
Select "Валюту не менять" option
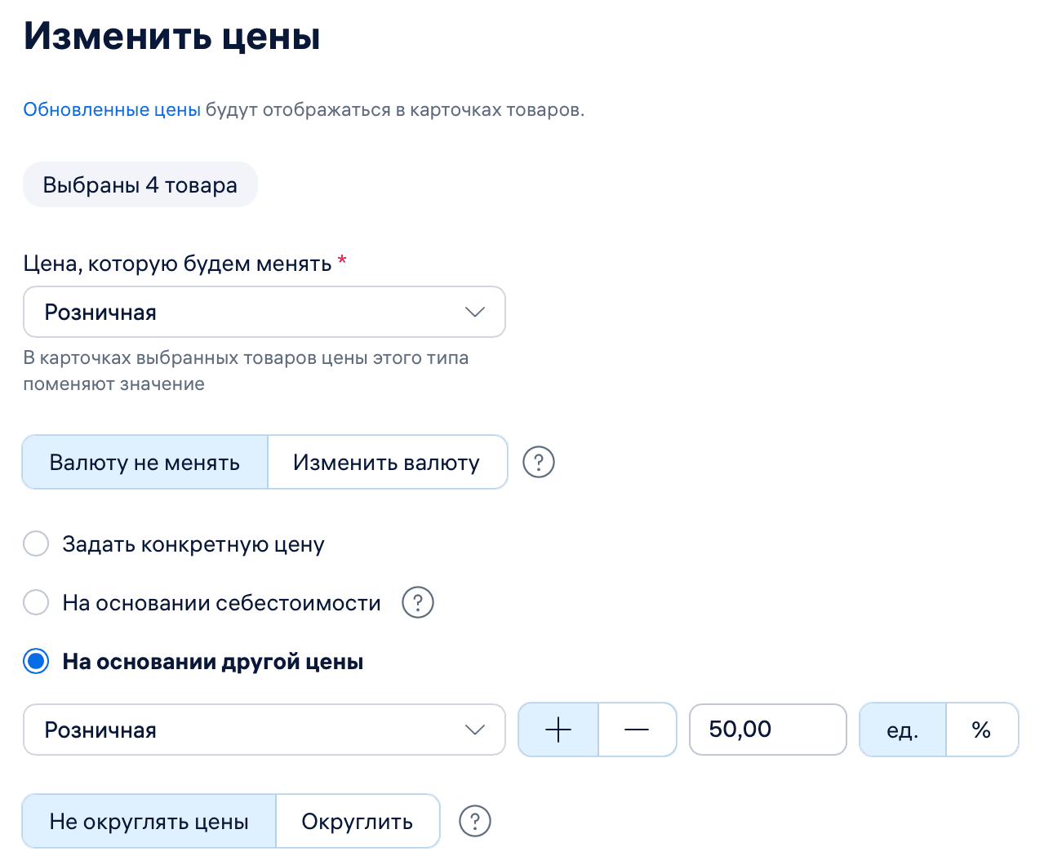[x=144, y=462]
